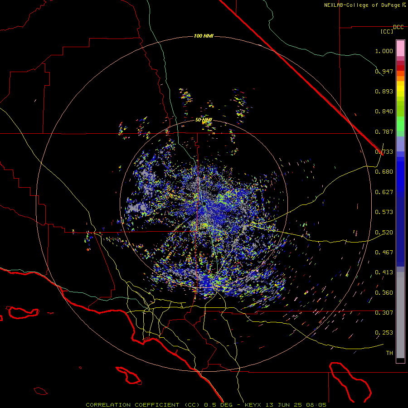Pick the pink segment of the color bar
This screenshot has width=408, height=408.
point(400,48)
